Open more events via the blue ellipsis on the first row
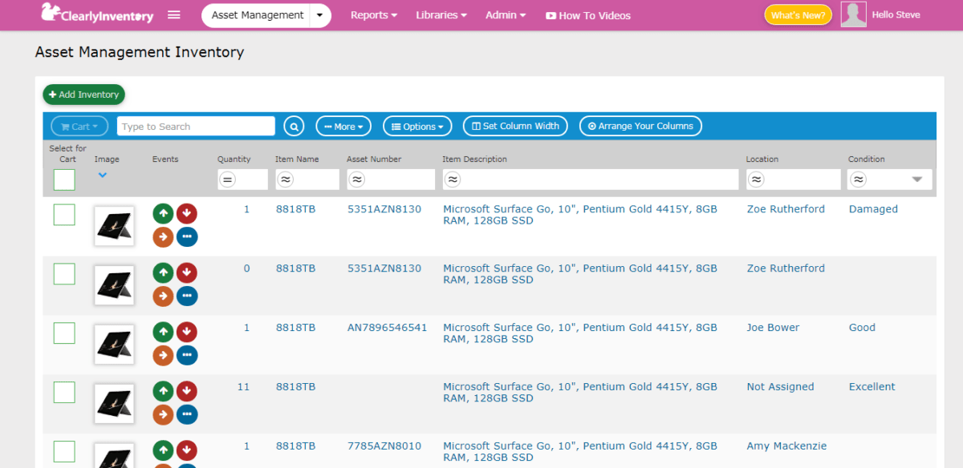 [x=187, y=236]
